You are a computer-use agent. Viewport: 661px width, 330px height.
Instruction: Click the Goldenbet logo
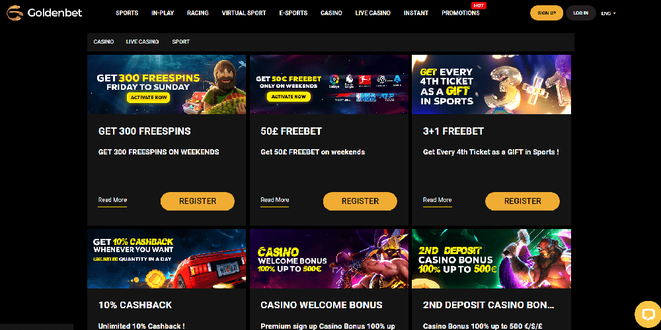44,13
